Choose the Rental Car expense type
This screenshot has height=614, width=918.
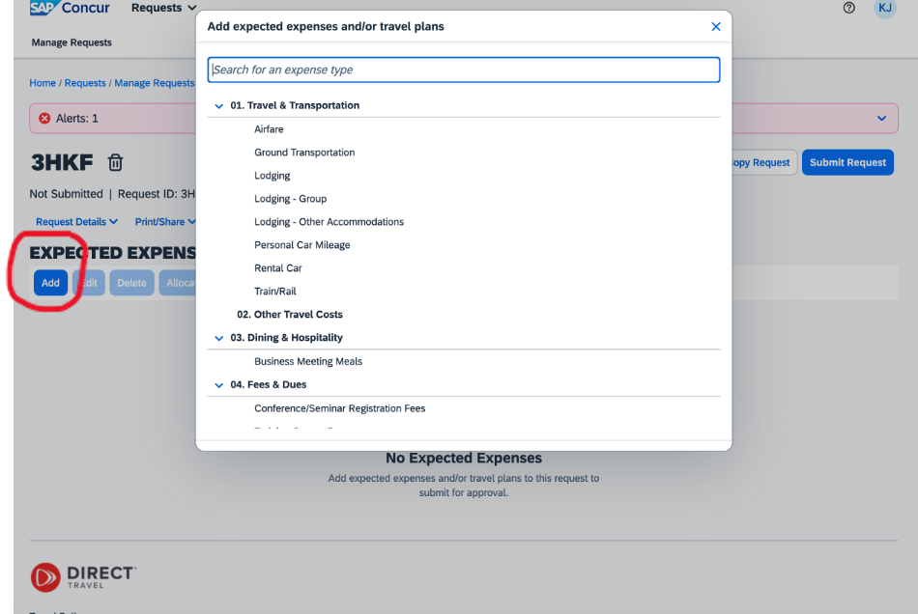click(x=278, y=268)
